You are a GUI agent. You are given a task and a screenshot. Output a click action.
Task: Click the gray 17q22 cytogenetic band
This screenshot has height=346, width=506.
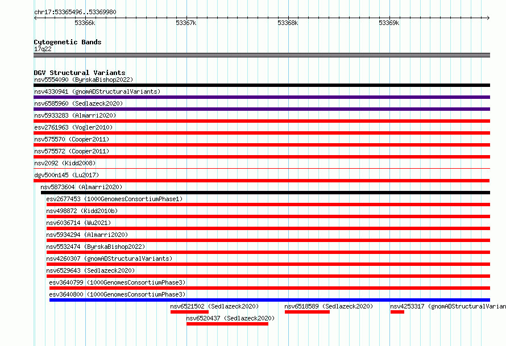pos(262,55)
